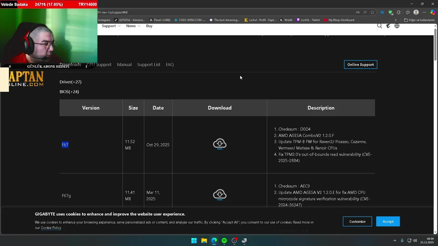Viewport: 438px width, 246px height.
Task: Click the Version column header
Action: coord(91,108)
